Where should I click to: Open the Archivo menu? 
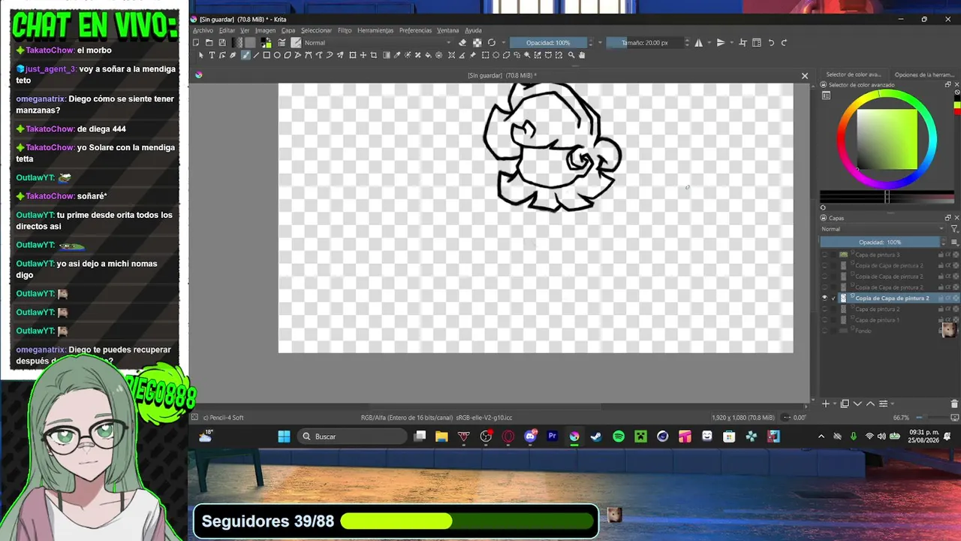203,31
